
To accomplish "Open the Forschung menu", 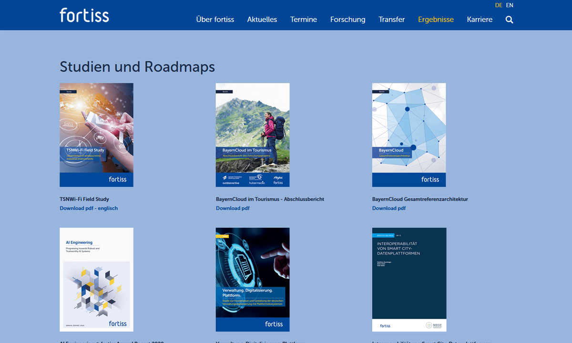I will 348,20.
